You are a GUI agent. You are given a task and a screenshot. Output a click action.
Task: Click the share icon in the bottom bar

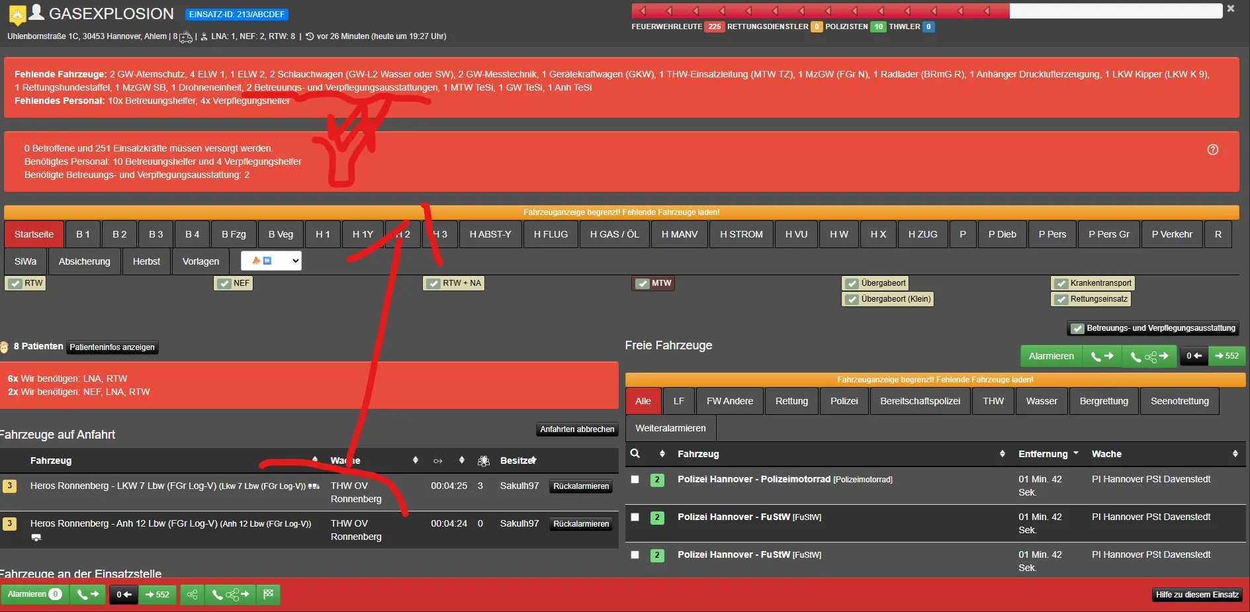(192, 594)
